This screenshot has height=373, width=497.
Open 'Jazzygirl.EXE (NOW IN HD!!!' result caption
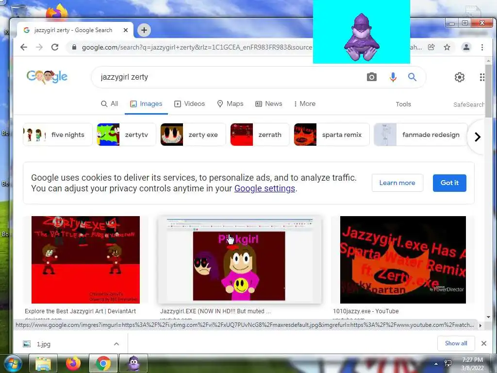(x=215, y=311)
